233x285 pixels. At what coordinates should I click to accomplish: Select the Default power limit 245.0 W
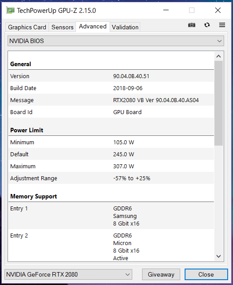pos(123,154)
